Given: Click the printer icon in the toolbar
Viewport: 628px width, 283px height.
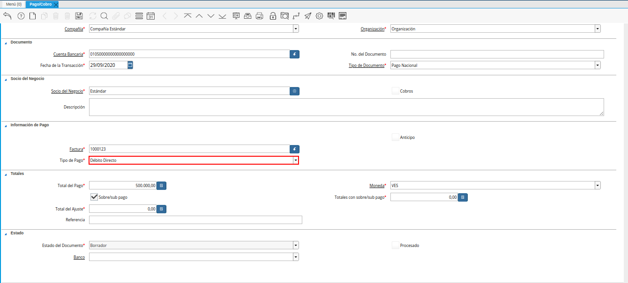Looking at the screenshot, I should (x=259, y=16).
